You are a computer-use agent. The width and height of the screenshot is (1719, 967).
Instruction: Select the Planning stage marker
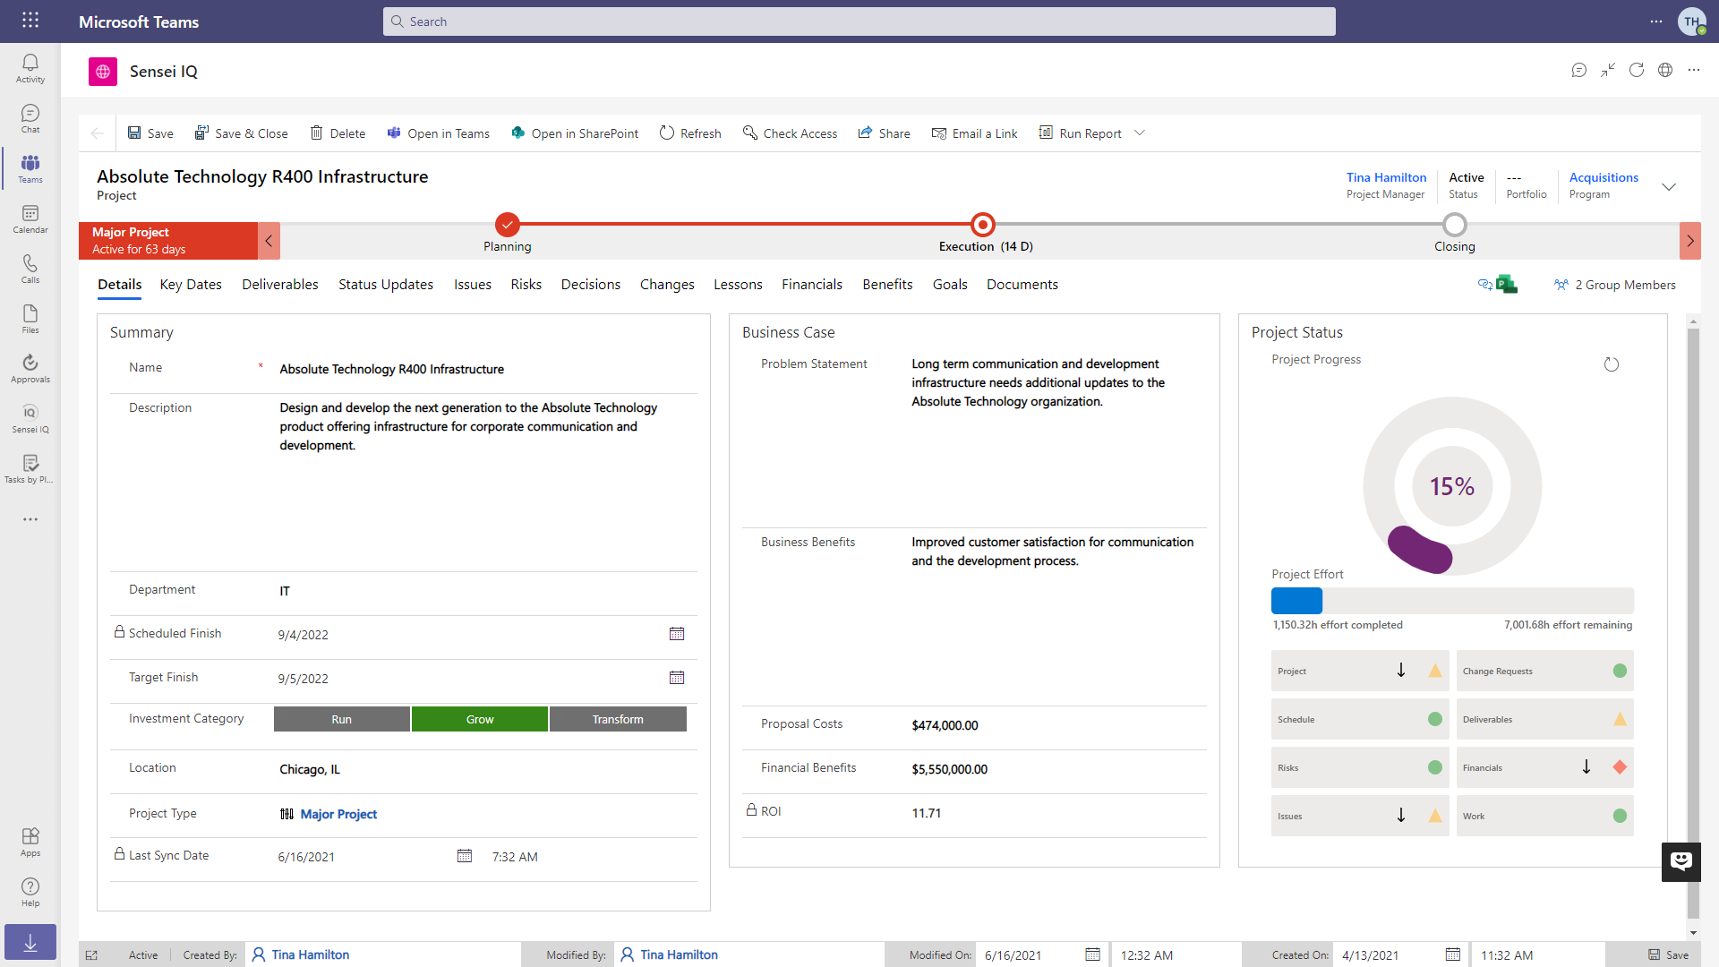[508, 224]
